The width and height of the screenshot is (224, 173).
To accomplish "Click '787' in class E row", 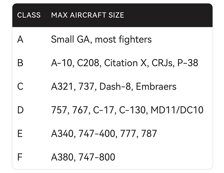I will click(x=149, y=134).
